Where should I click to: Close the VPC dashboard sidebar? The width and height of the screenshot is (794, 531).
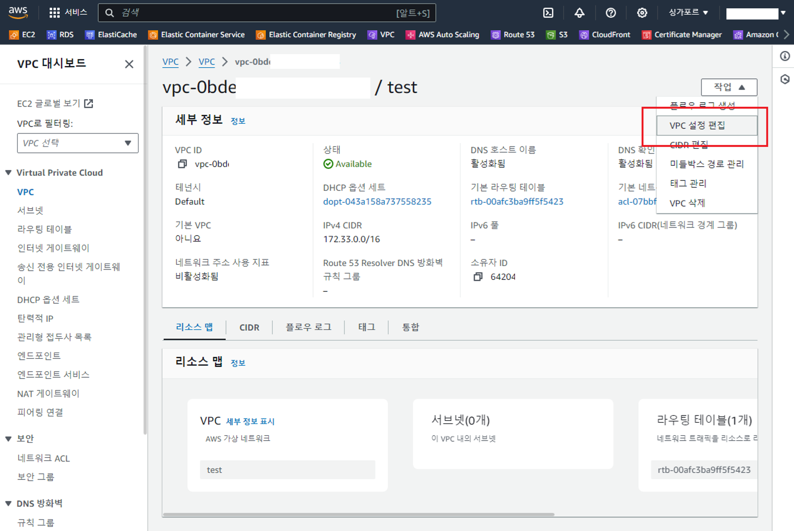pos(129,64)
